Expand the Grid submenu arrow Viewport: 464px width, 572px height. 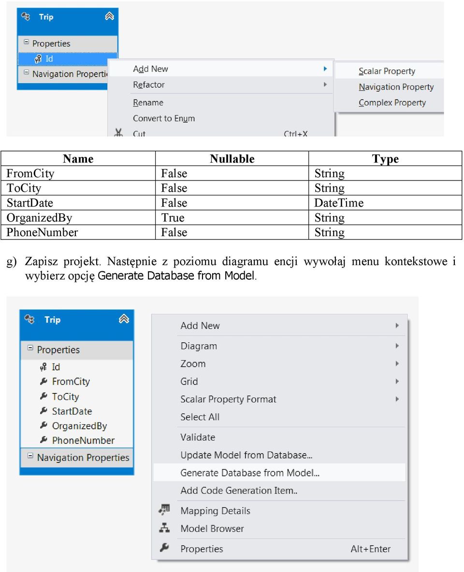pos(397,381)
